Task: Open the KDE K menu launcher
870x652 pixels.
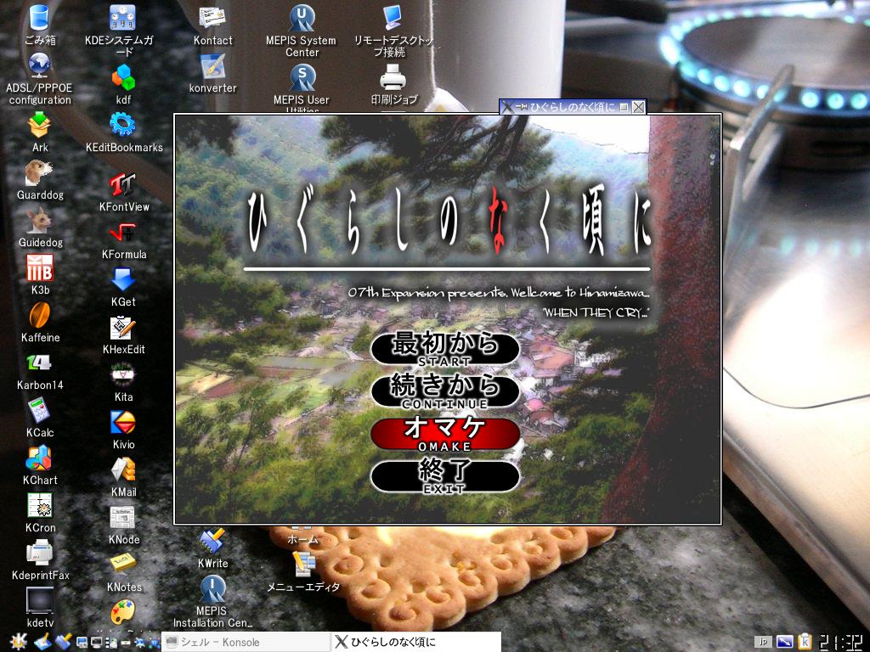Action: click(x=19, y=642)
